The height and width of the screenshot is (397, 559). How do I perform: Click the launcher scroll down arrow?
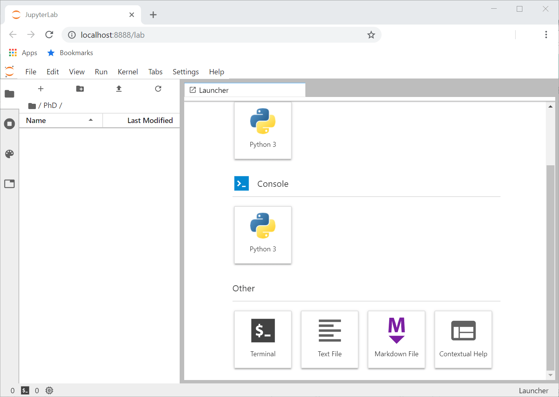pyautogui.click(x=550, y=375)
